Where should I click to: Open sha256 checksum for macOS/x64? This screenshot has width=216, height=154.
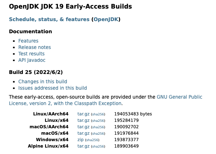pos(98,134)
